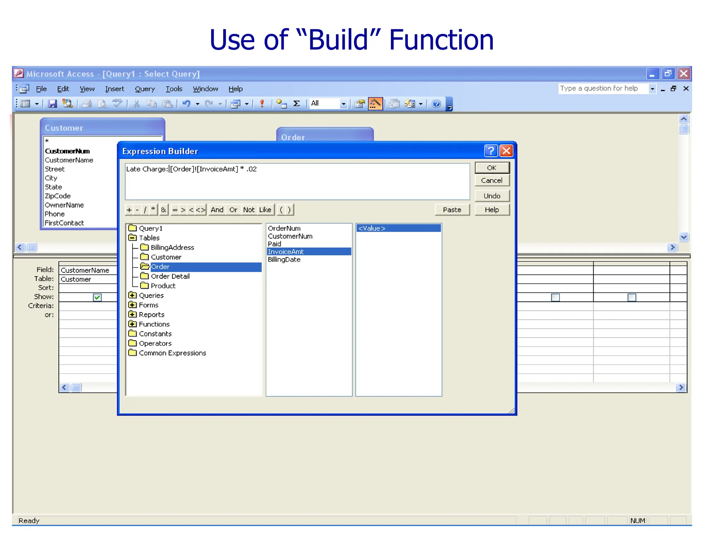Toggle the Show checkbox for CustomerName

(97, 297)
